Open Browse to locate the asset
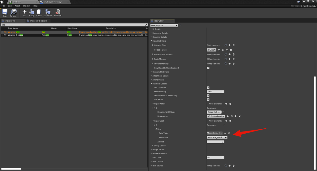The image size is (317, 171). 13,13
